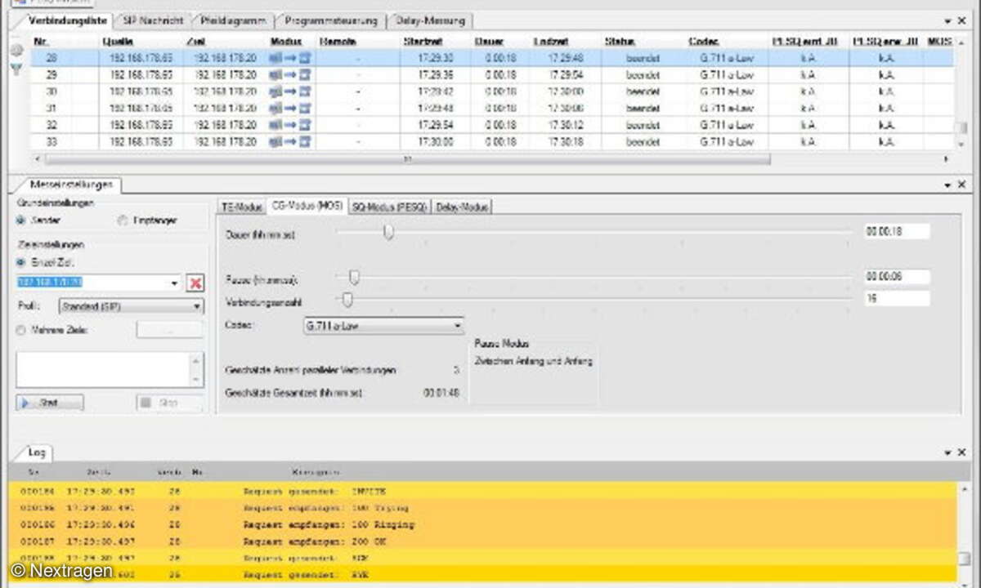Select table row number 28
This screenshot has height=588, width=981.
(x=492, y=57)
